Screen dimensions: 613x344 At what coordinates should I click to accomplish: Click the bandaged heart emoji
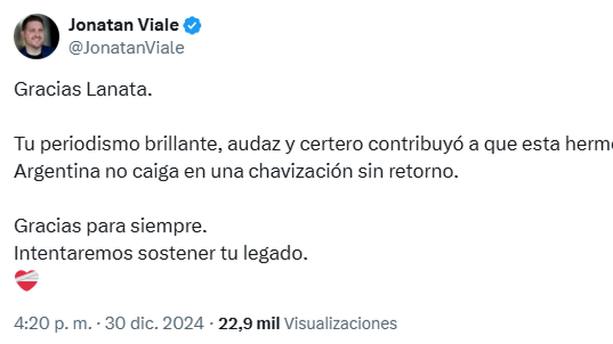(27, 281)
